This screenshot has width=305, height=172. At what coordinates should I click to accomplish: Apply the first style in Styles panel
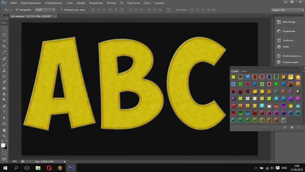pyautogui.click(x=233, y=77)
